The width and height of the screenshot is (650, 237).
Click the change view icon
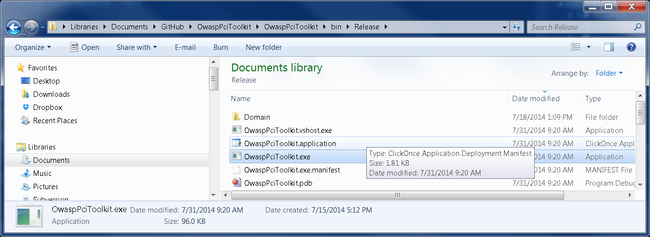coord(576,47)
